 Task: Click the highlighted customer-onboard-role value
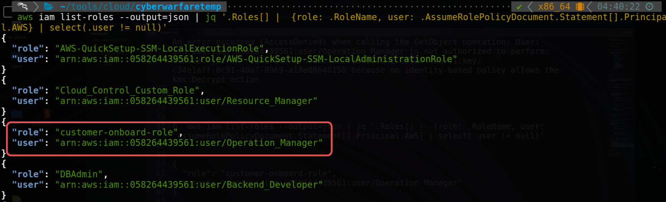click(x=116, y=133)
